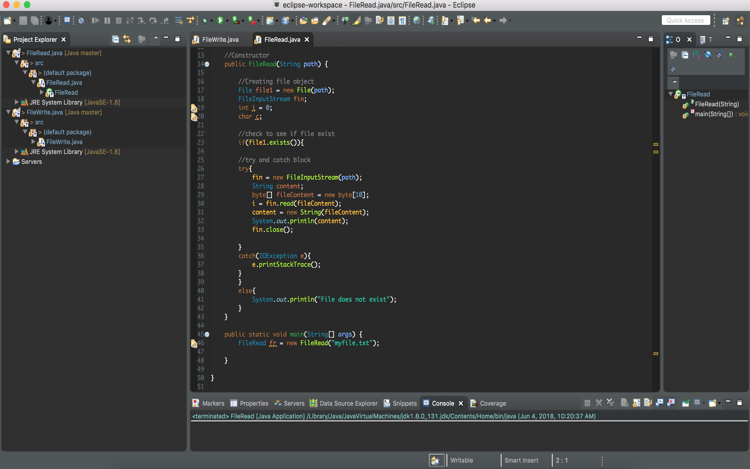Click the Pin Console icon

coord(686,403)
